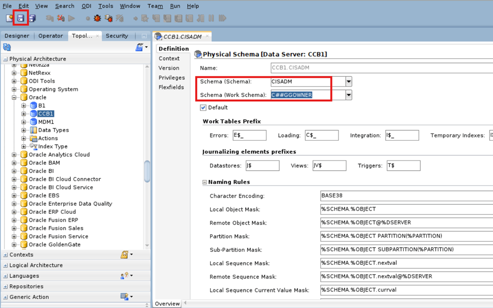Click the New toolbar icon

[9, 18]
